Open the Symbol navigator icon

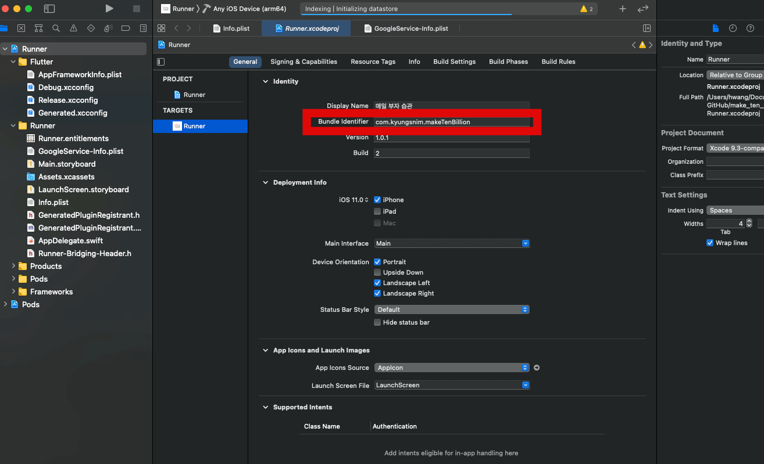pyautogui.click(x=38, y=28)
